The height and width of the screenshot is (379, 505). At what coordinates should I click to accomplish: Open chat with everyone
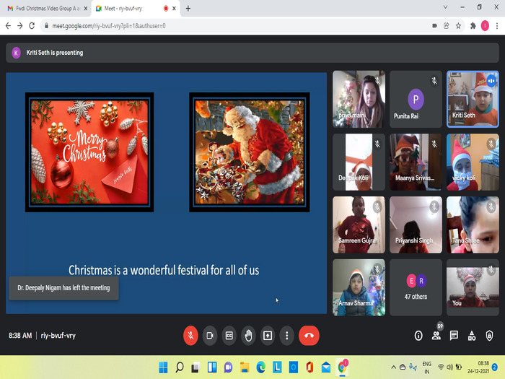click(x=454, y=336)
